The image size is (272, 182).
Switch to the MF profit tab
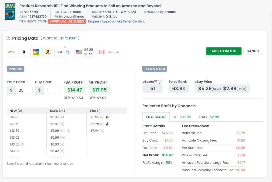tap(182, 117)
